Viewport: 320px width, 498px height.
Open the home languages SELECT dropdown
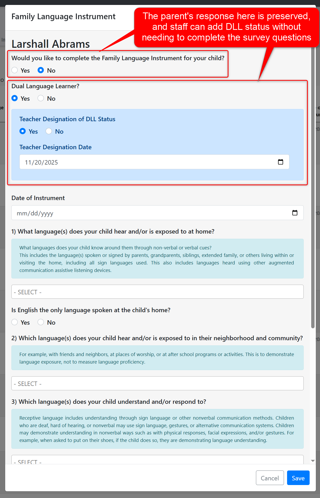click(157, 292)
